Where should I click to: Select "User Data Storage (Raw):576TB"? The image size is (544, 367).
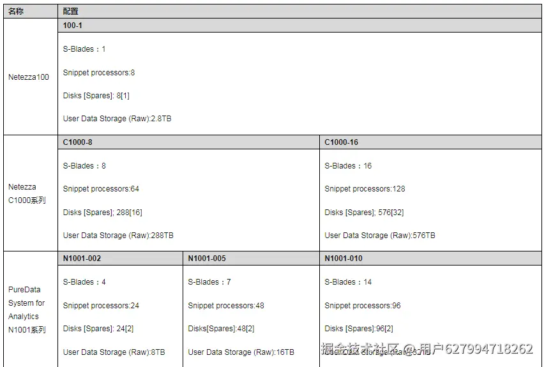point(380,236)
